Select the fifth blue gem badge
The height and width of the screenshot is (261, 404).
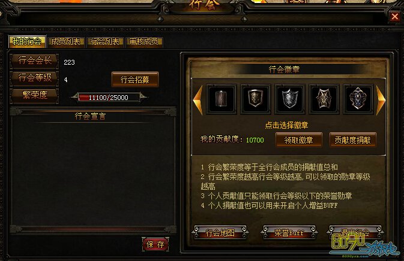tap(358, 99)
